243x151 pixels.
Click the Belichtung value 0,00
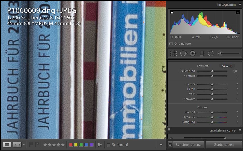tap(235, 71)
